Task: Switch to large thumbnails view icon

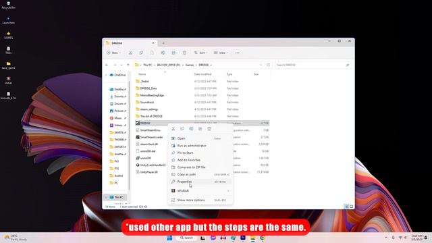Action: [x=351, y=207]
